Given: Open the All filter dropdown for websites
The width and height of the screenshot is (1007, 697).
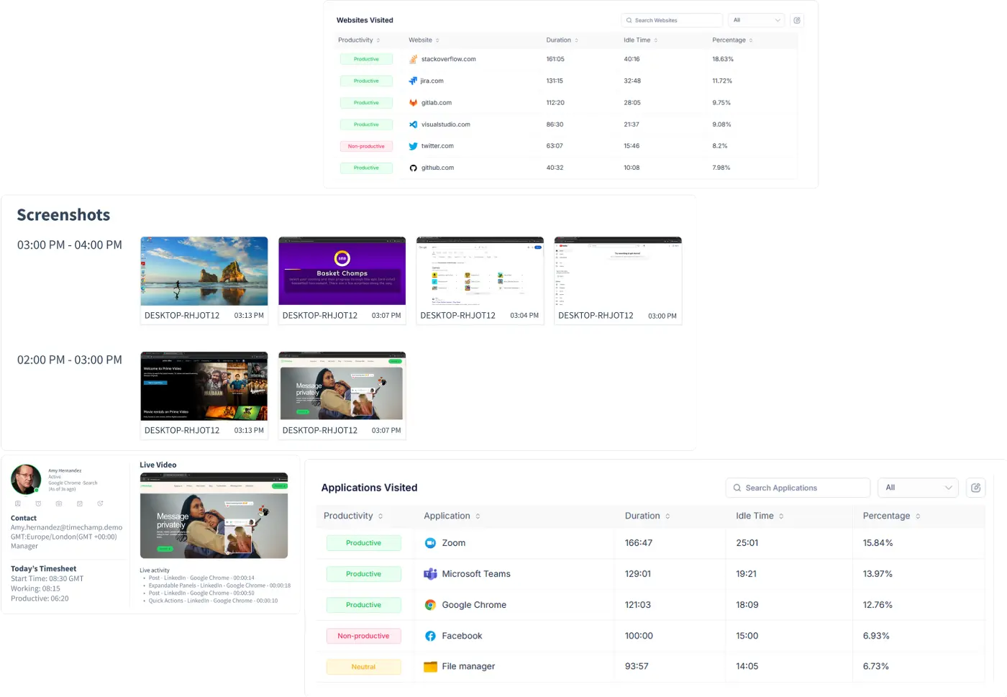Looking at the screenshot, I should pyautogui.click(x=756, y=20).
